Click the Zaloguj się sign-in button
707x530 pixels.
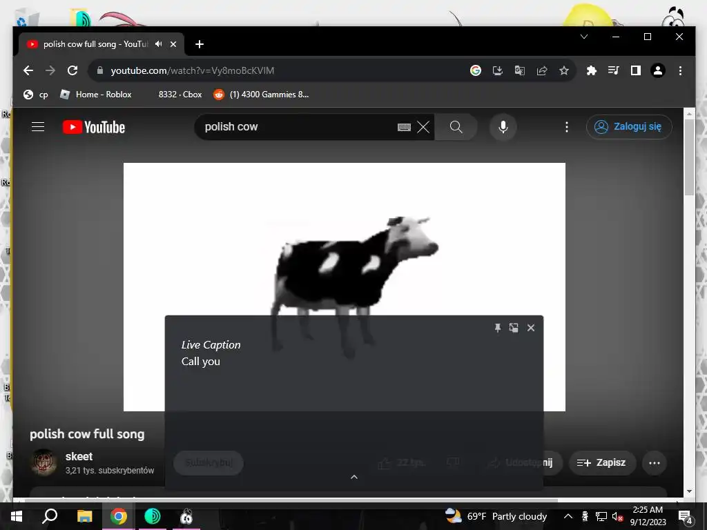(629, 127)
